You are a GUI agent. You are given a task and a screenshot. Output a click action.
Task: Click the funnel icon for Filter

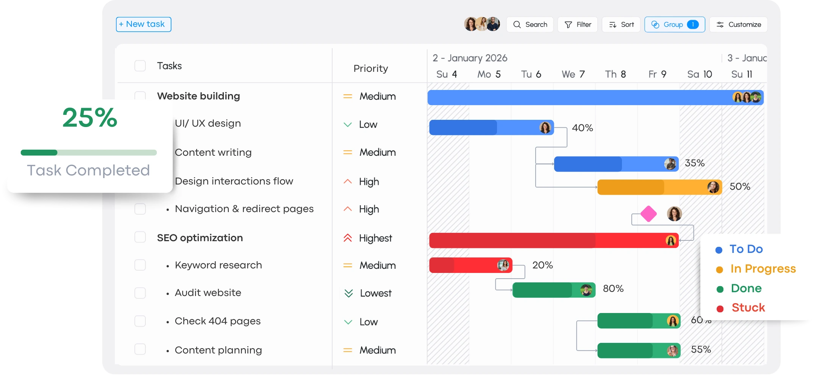(568, 25)
